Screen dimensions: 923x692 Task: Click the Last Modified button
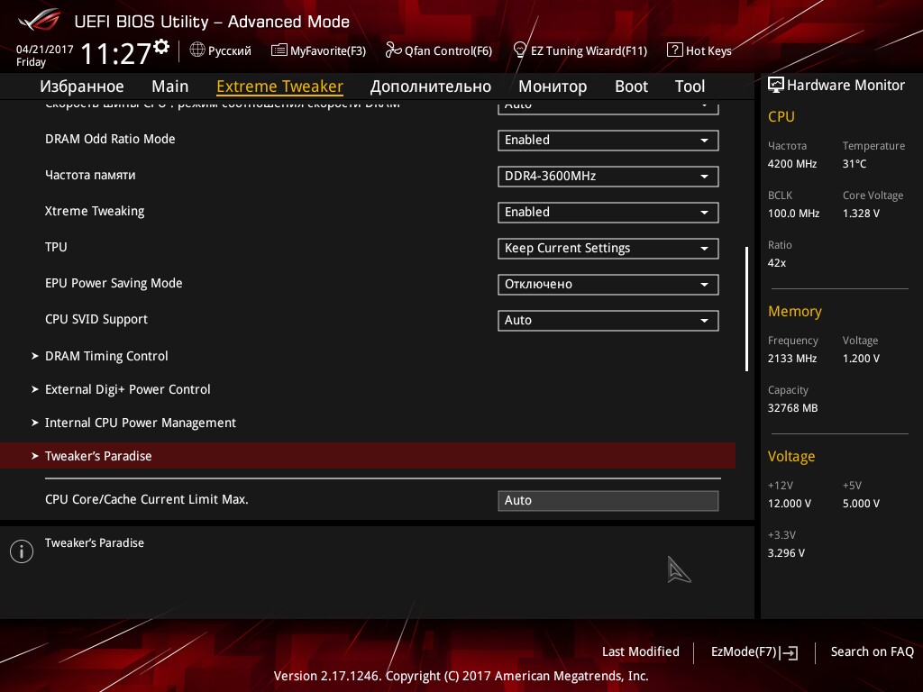click(640, 651)
